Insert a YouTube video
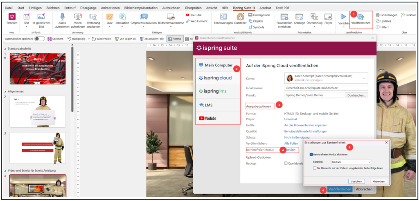 (194, 15)
